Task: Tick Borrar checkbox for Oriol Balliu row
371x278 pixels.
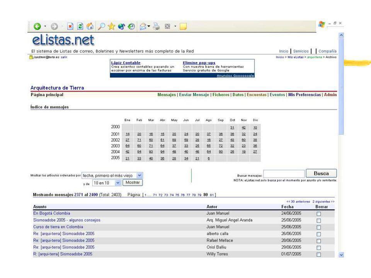Action: click(319, 248)
